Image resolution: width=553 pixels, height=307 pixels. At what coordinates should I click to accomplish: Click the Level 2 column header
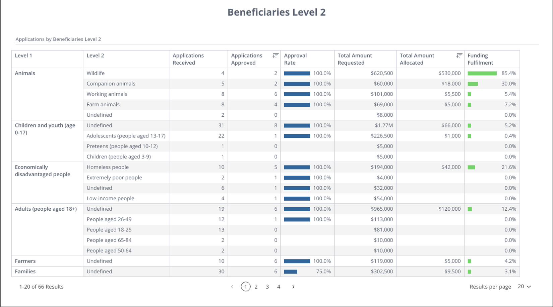(x=95, y=56)
